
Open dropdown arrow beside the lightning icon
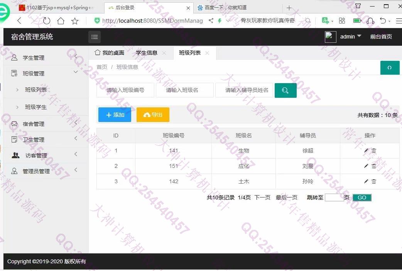pyautogui.click(x=228, y=20)
